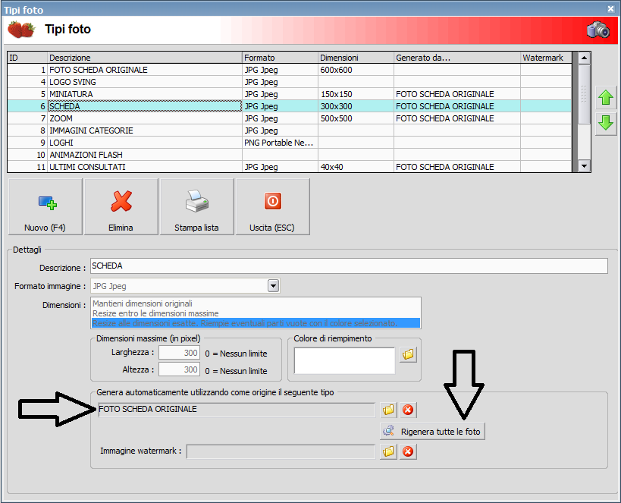
Task: Close the Tipi foto window
Action: coord(610,8)
